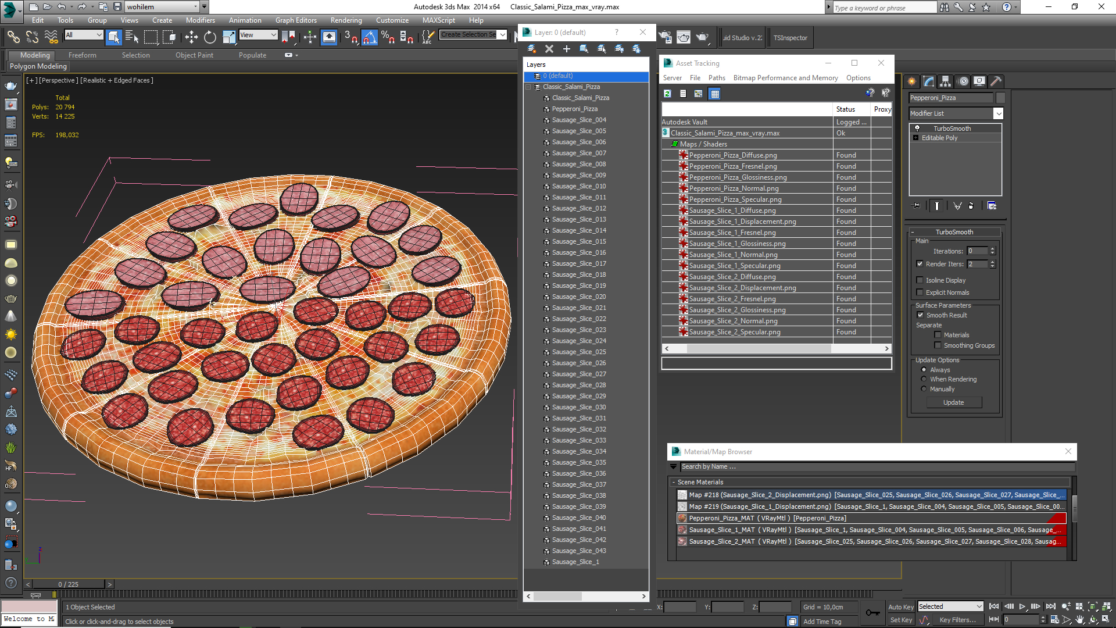Toggle Angle Snap in toolbar
This screenshot has height=628, width=1116.
coord(369,38)
